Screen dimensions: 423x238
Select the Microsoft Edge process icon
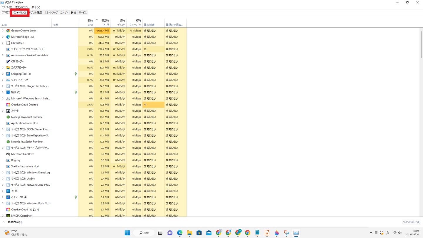tap(8, 37)
